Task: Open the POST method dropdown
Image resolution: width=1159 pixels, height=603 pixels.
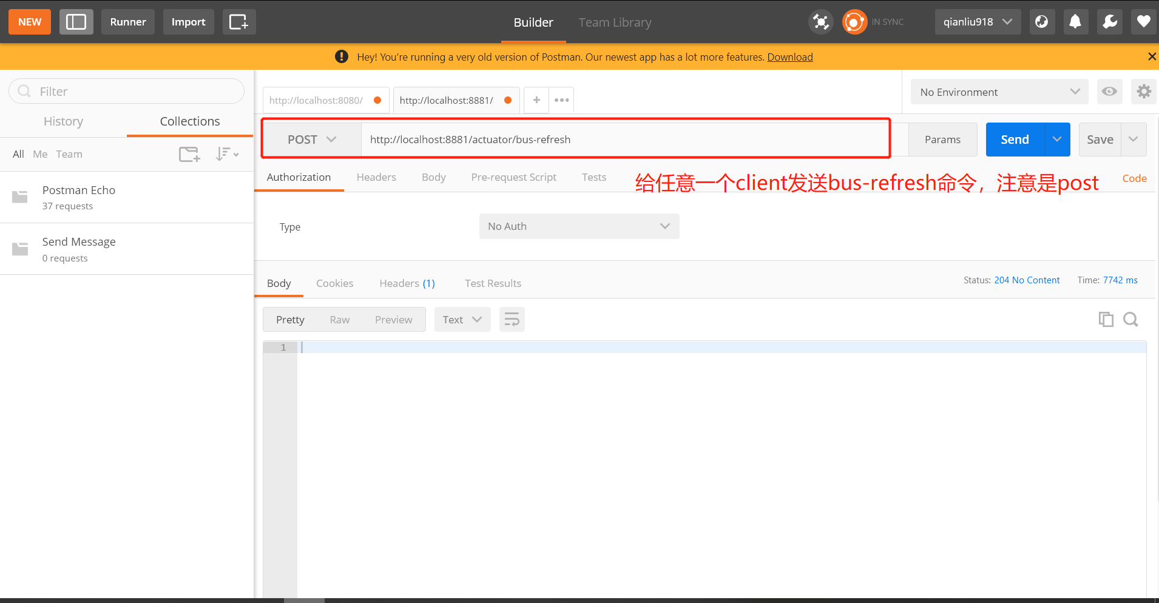Action: click(x=312, y=140)
